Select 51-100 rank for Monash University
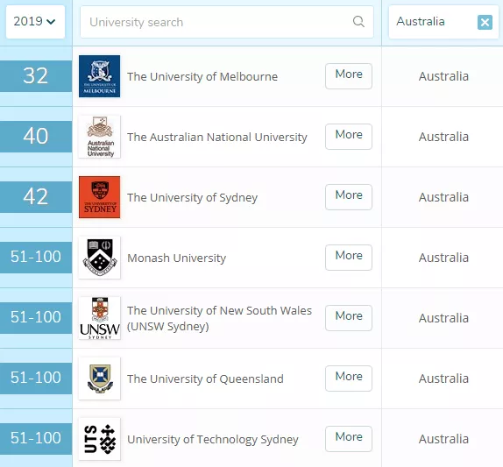Image resolution: width=503 pixels, height=467 pixels. 36,258
